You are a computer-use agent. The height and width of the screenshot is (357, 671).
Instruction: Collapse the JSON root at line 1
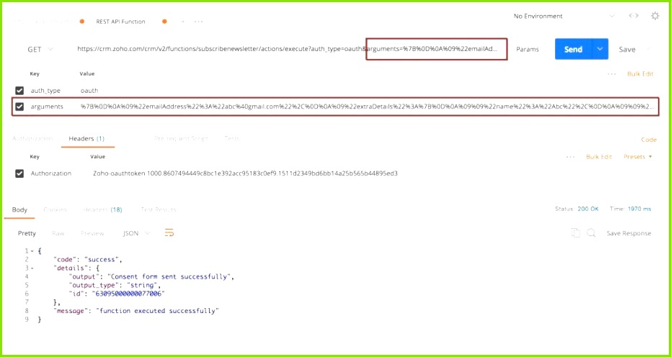tap(32, 251)
